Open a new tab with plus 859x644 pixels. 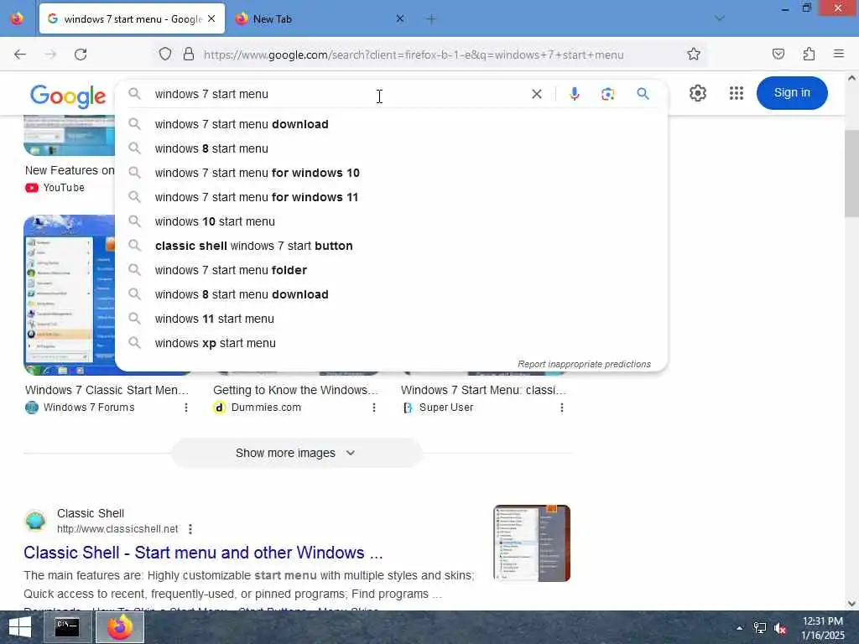click(x=431, y=19)
